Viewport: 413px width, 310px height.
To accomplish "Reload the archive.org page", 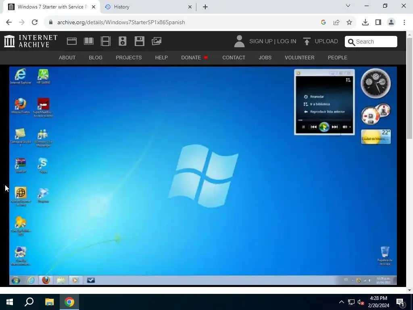I will (35, 23).
